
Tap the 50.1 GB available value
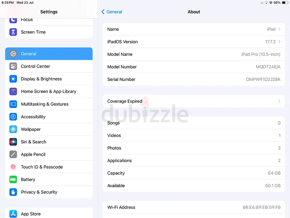[x=273, y=186]
